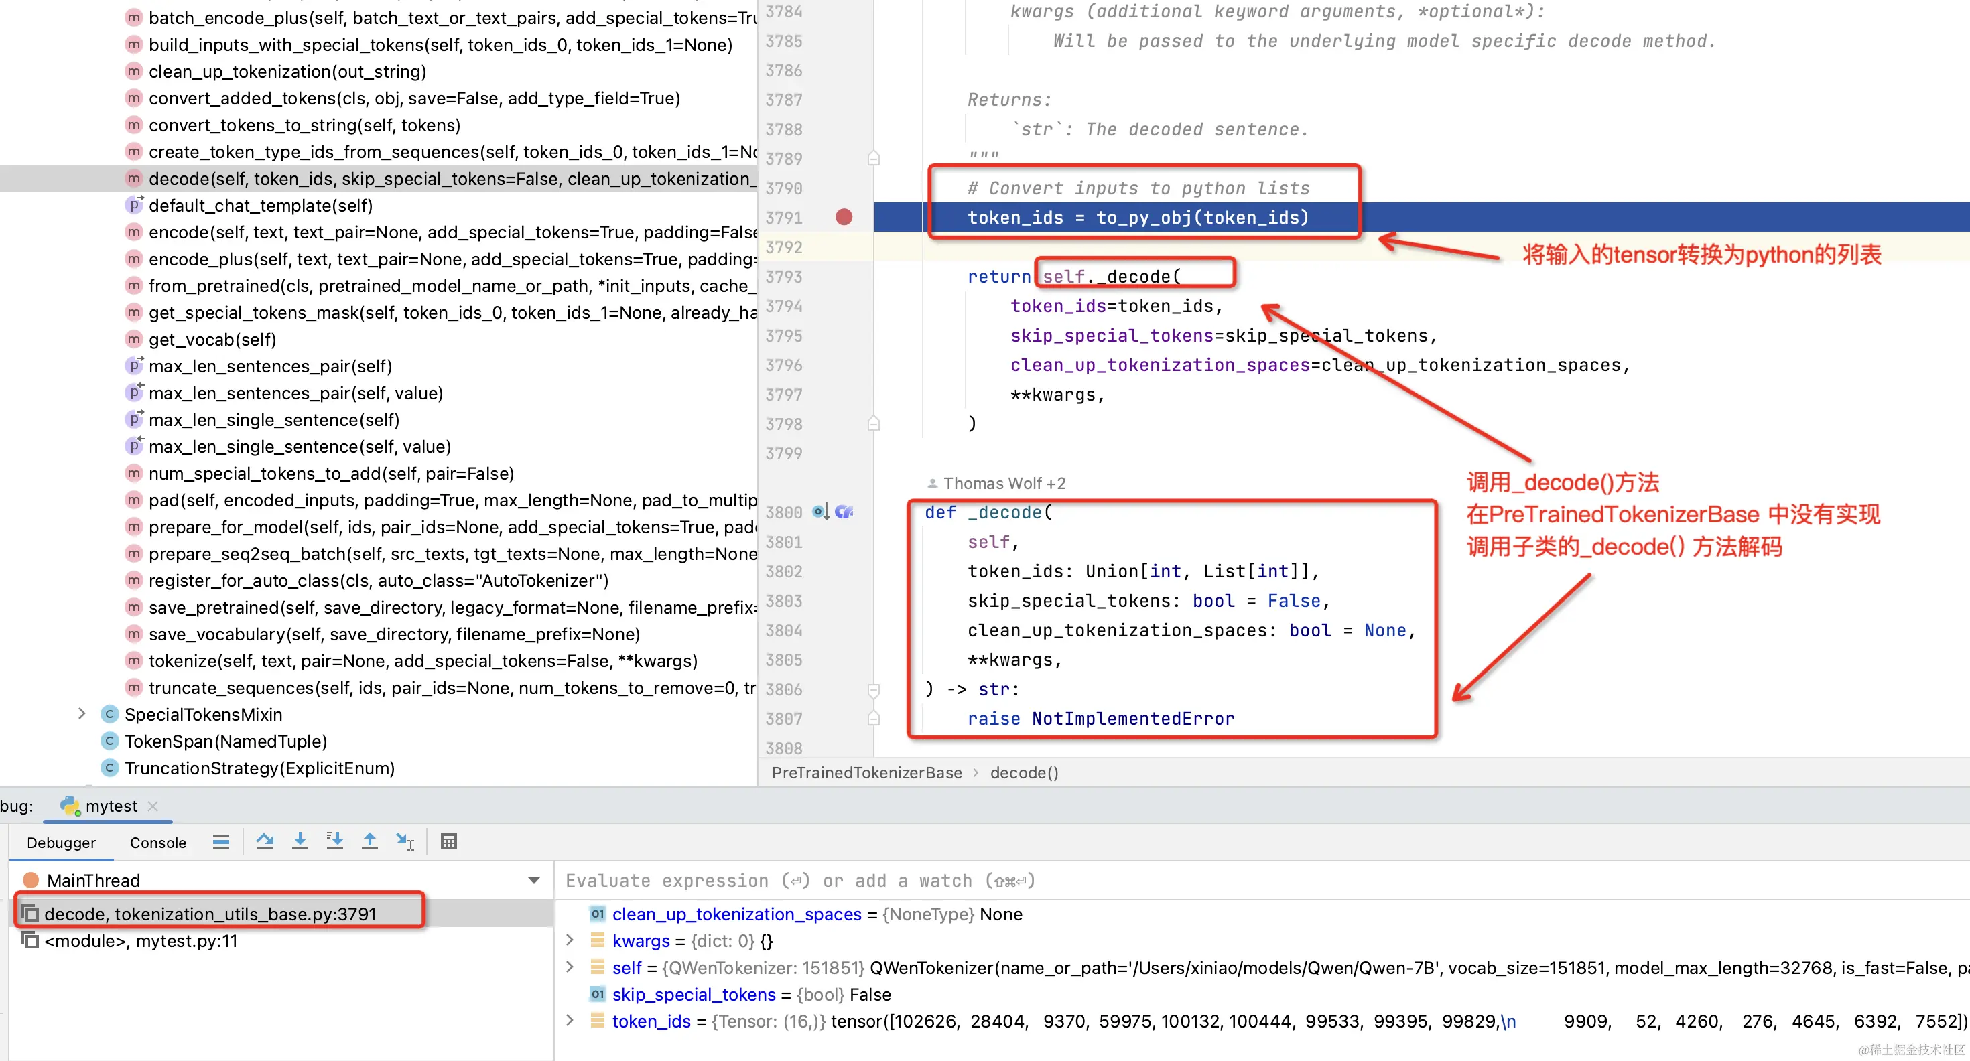Open the Evaluate Expression calculator icon

pyautogui.click(x=449, y=841)
